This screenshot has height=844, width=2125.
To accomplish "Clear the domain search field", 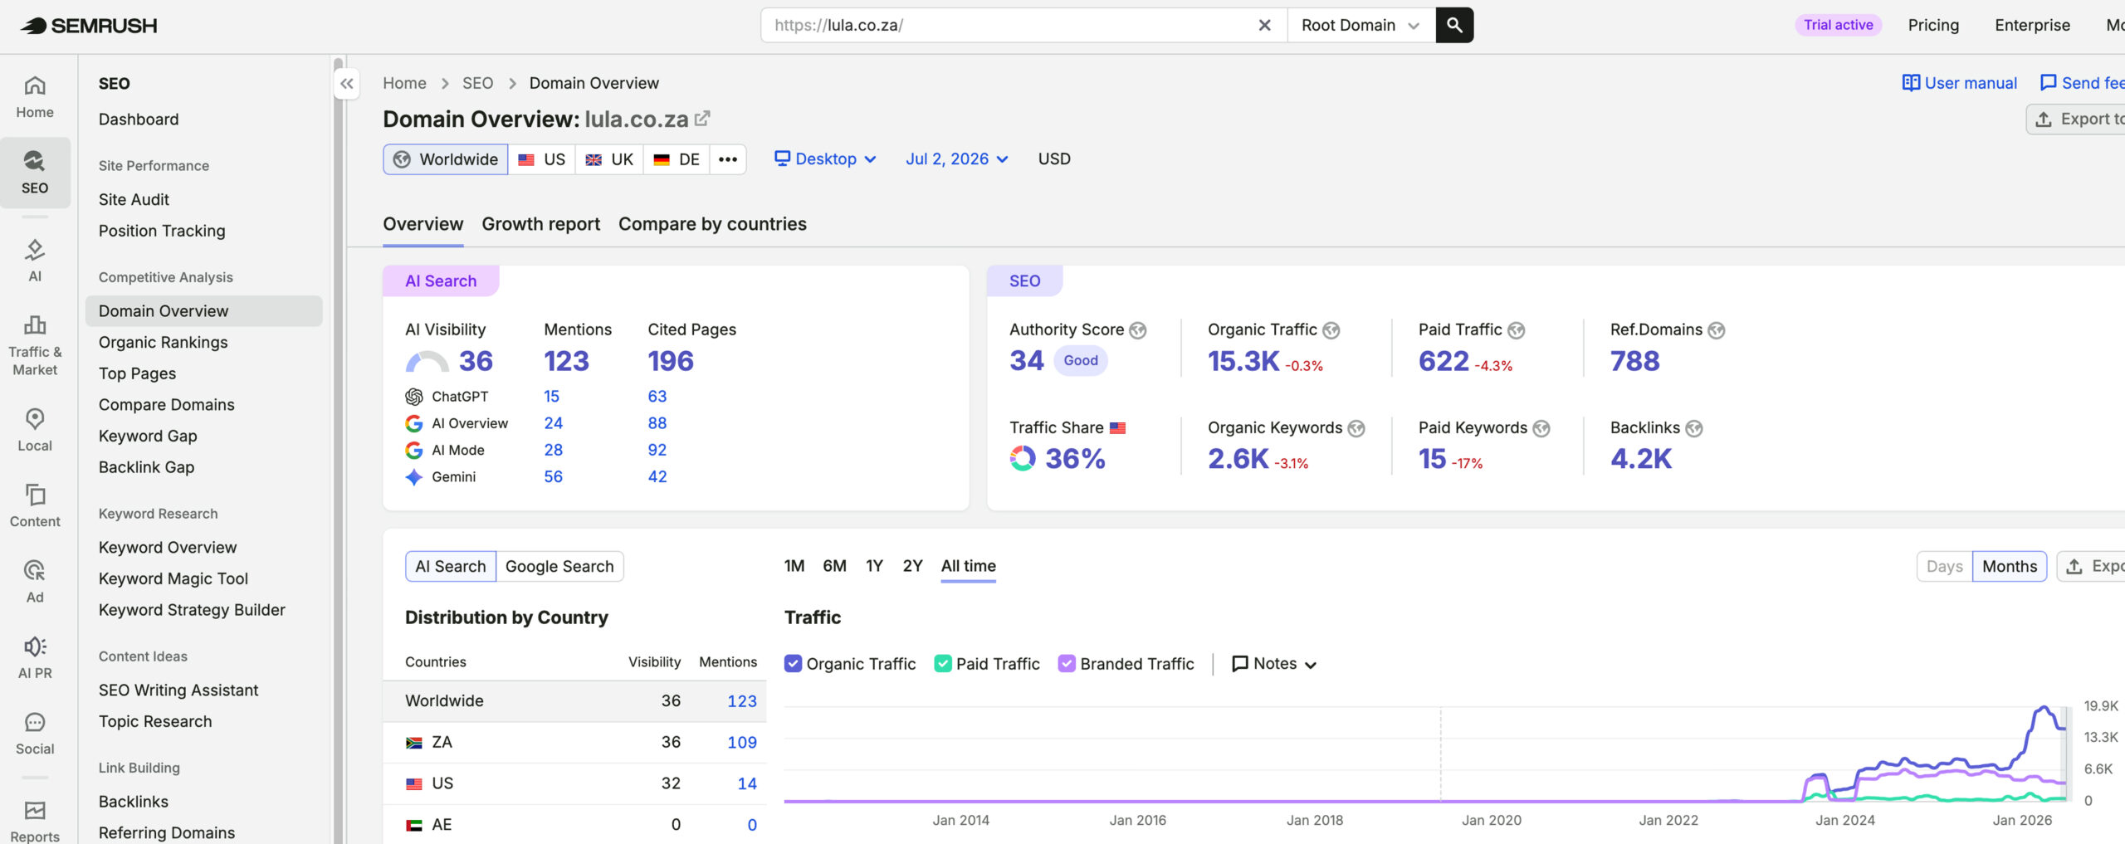I will (x=1264, y=25).
